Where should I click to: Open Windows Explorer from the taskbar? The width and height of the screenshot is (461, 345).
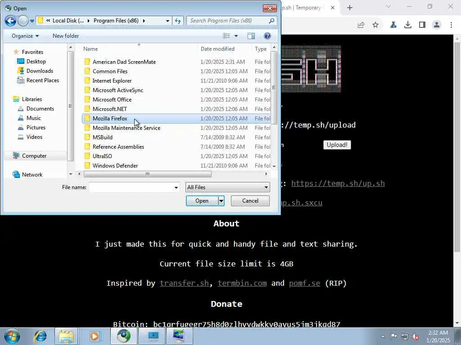(66, 336)
